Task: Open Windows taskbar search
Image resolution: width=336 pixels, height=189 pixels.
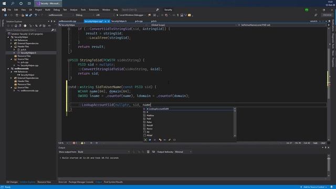Action: coord(13,4)
